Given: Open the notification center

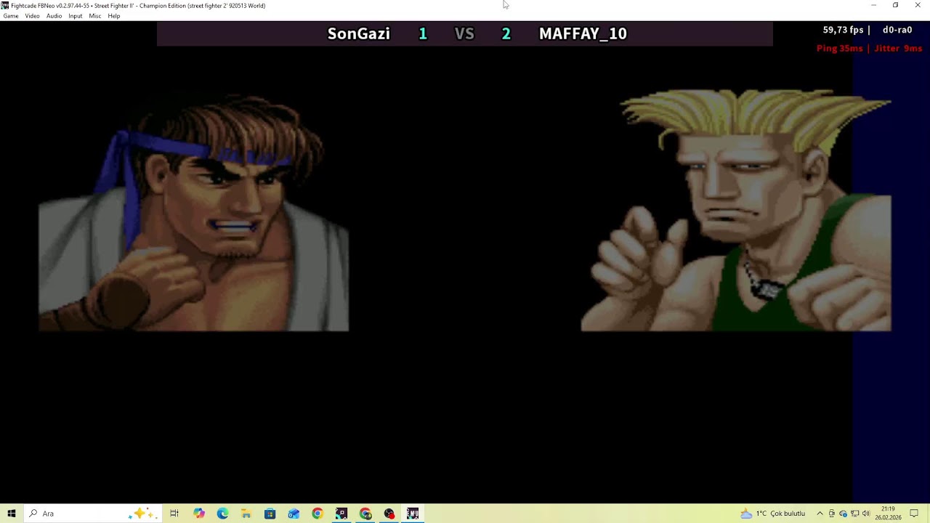Looking at the screenshot, I should pyautogui.click(x=914, y=514).
